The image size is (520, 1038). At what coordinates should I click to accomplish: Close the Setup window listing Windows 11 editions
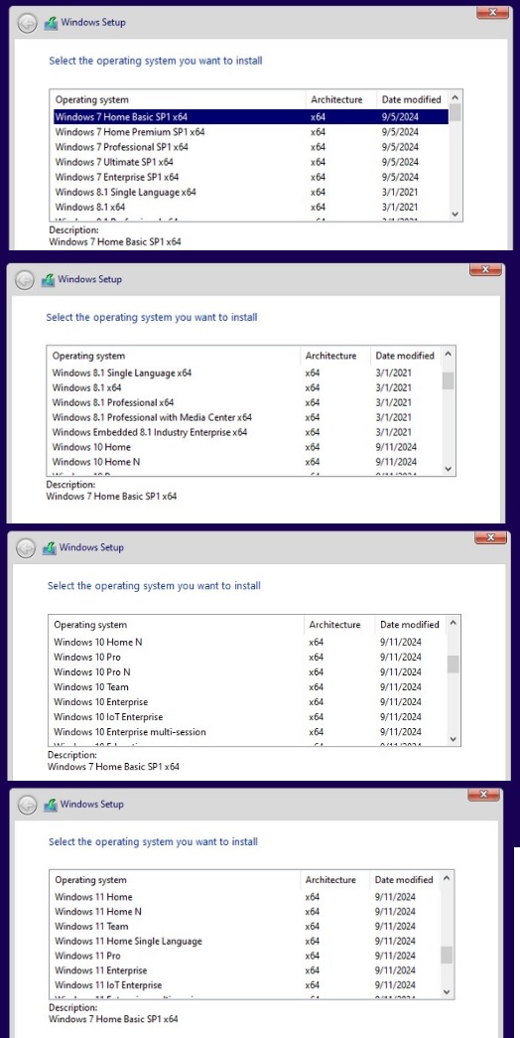pyautogui.click(x=482, y=794)
